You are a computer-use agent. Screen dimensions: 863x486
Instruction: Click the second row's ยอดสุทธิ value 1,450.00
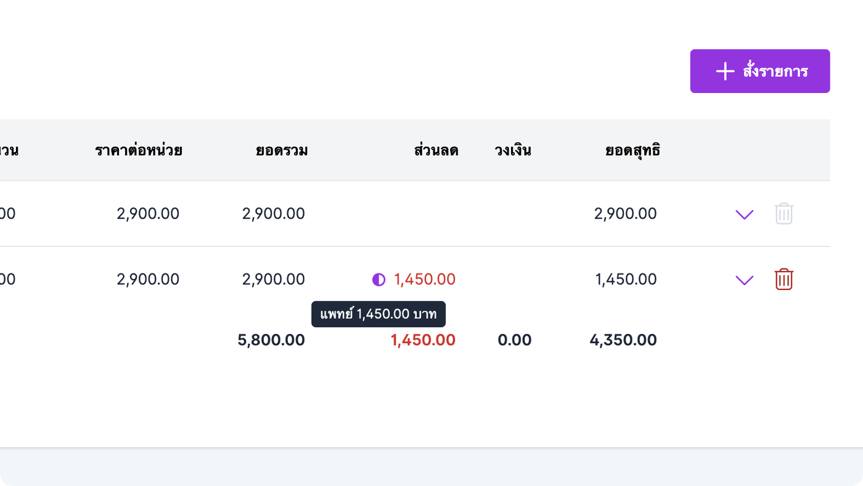point(626,280)
